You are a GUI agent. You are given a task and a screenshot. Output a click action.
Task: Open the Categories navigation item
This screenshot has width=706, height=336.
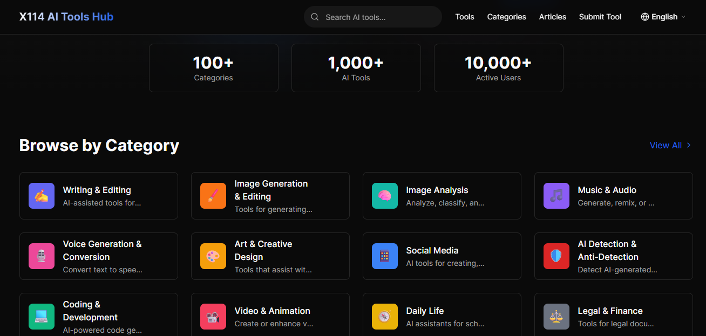coord(506,17)
